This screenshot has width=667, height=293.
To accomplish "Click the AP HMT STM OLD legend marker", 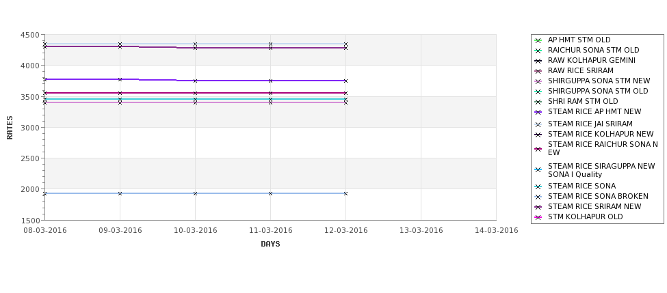I will 538,40.
